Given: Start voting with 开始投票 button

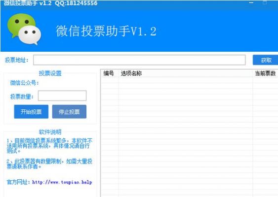Looking at the screenshot, I should 31,112.
